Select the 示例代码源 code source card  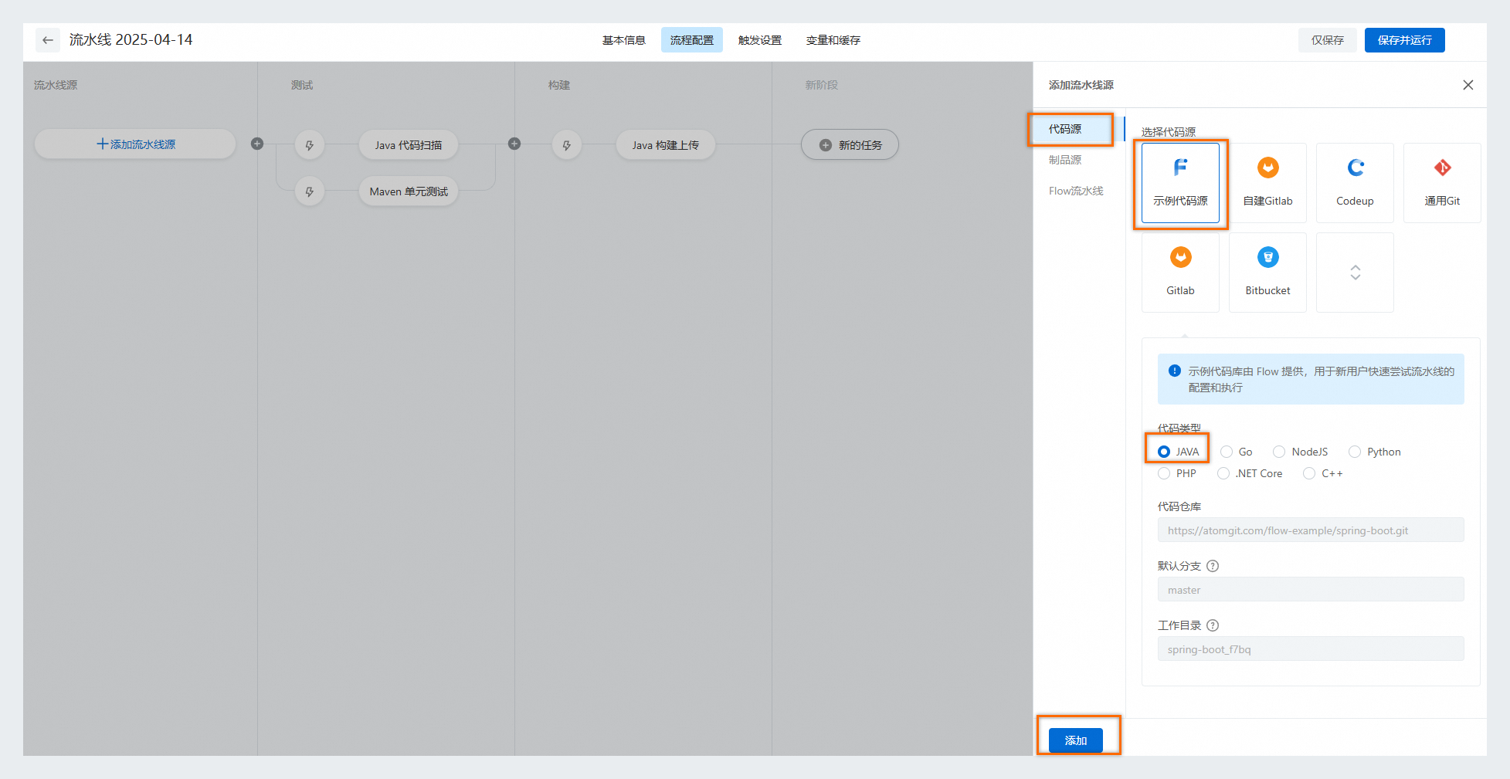[x=1180, y=183]
